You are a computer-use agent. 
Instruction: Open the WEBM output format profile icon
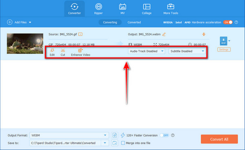click(223, 41)
